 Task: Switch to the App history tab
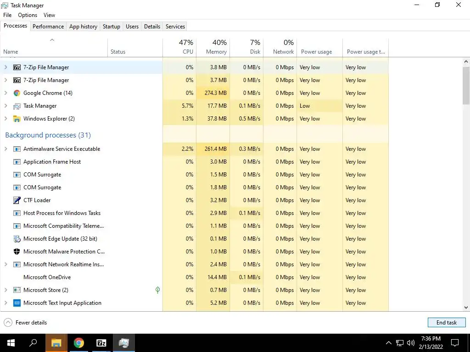[x=84, y=26]
